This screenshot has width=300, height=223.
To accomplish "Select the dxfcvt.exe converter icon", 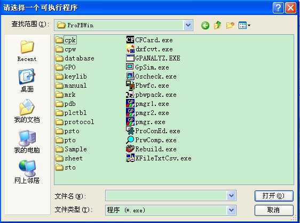I will (x=130, y=49).
